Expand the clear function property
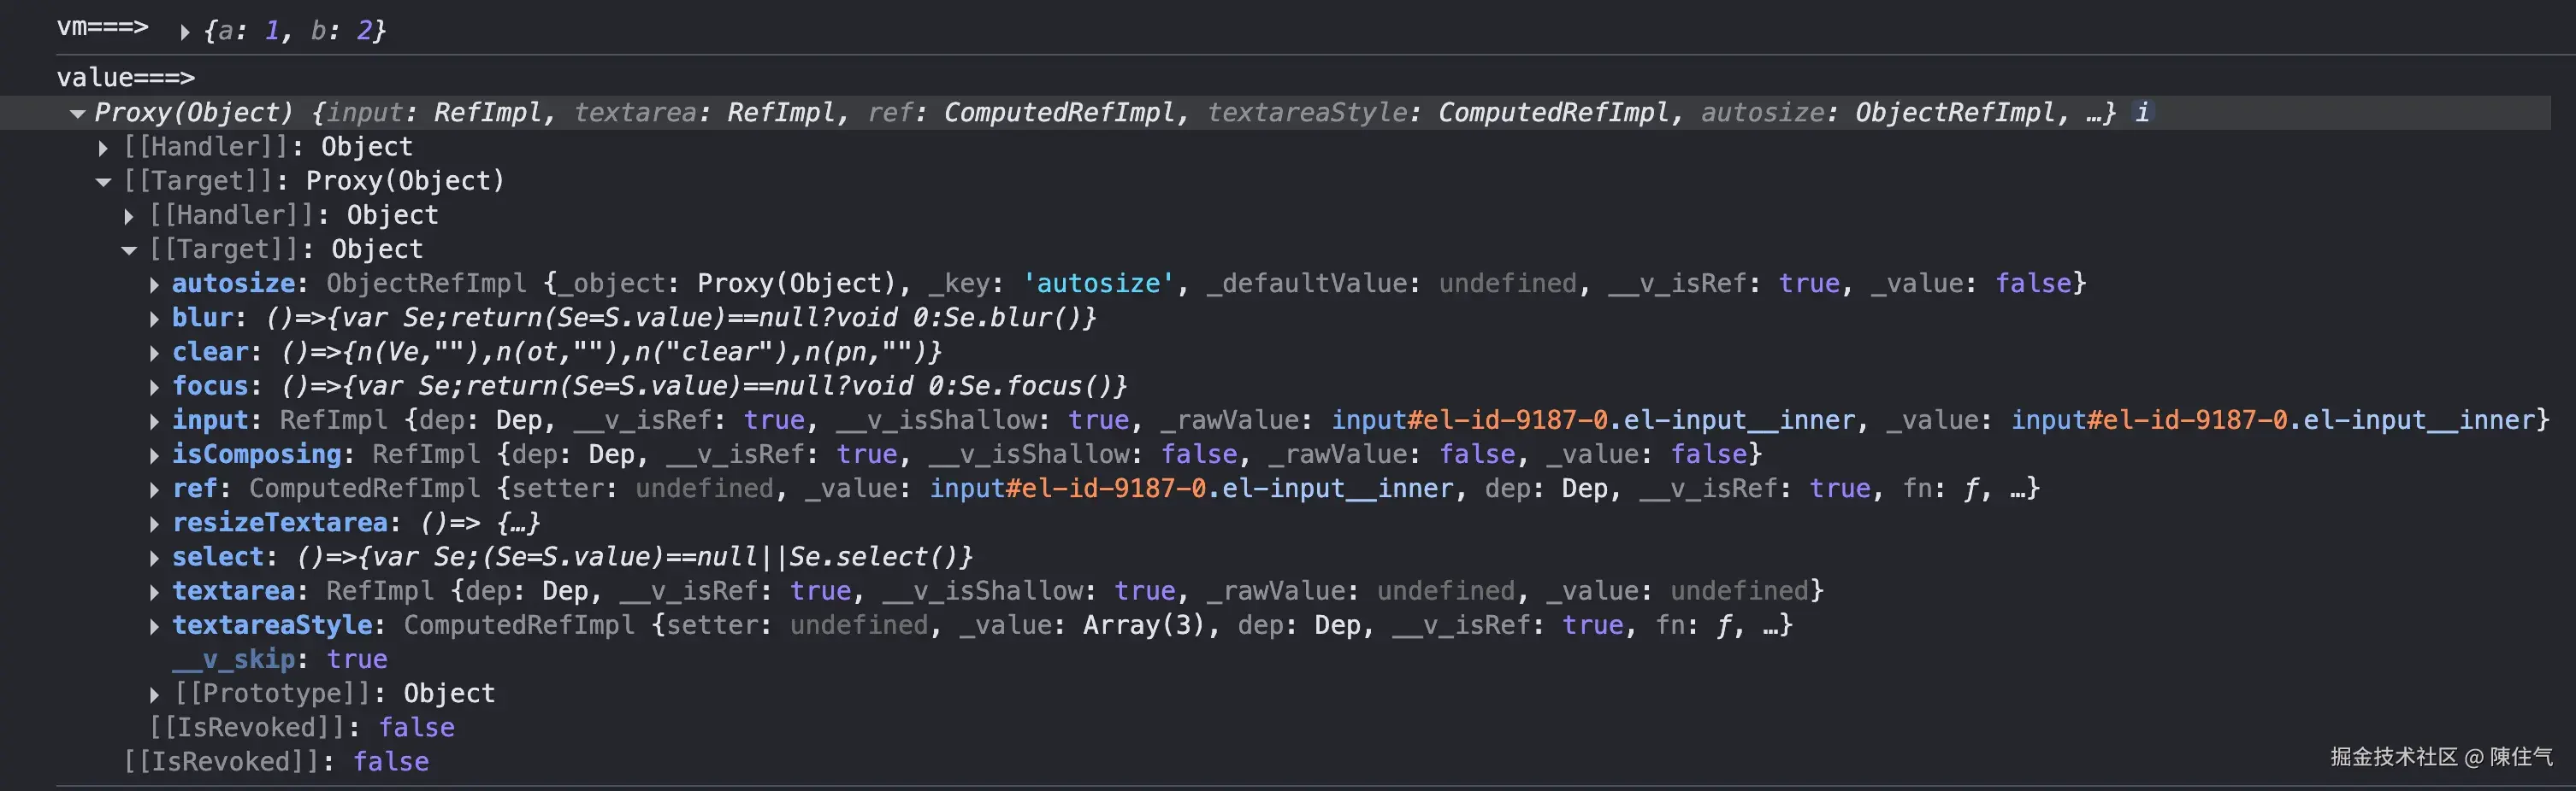Image resolution: width=2576 pixels, height=791 pixels. tap(155, 353)
